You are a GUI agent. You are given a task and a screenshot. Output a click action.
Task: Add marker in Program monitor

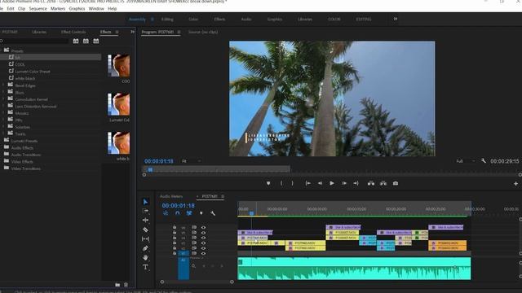[x=268, y=183]
